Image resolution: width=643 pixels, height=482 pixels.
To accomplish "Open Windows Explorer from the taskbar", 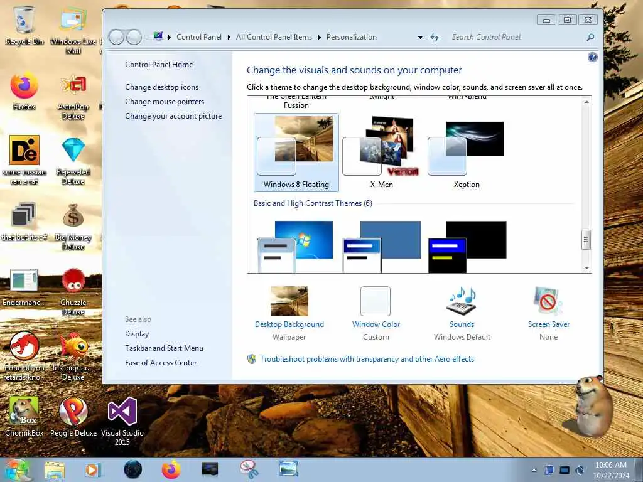I will [x=55, y=469].
